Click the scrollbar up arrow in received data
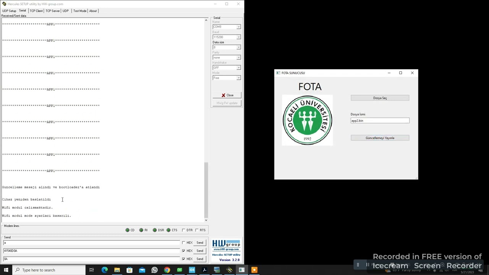 coord(206,20)
